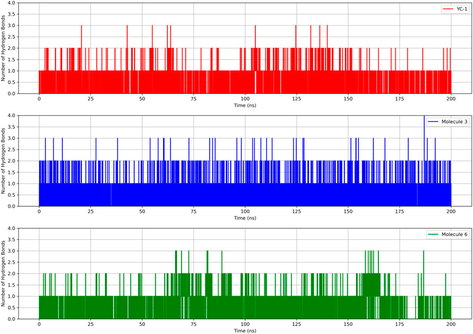Click the x-axis tick '100' of YC-1 plot
The image size is (473, 334).
[x=245, y=99]
